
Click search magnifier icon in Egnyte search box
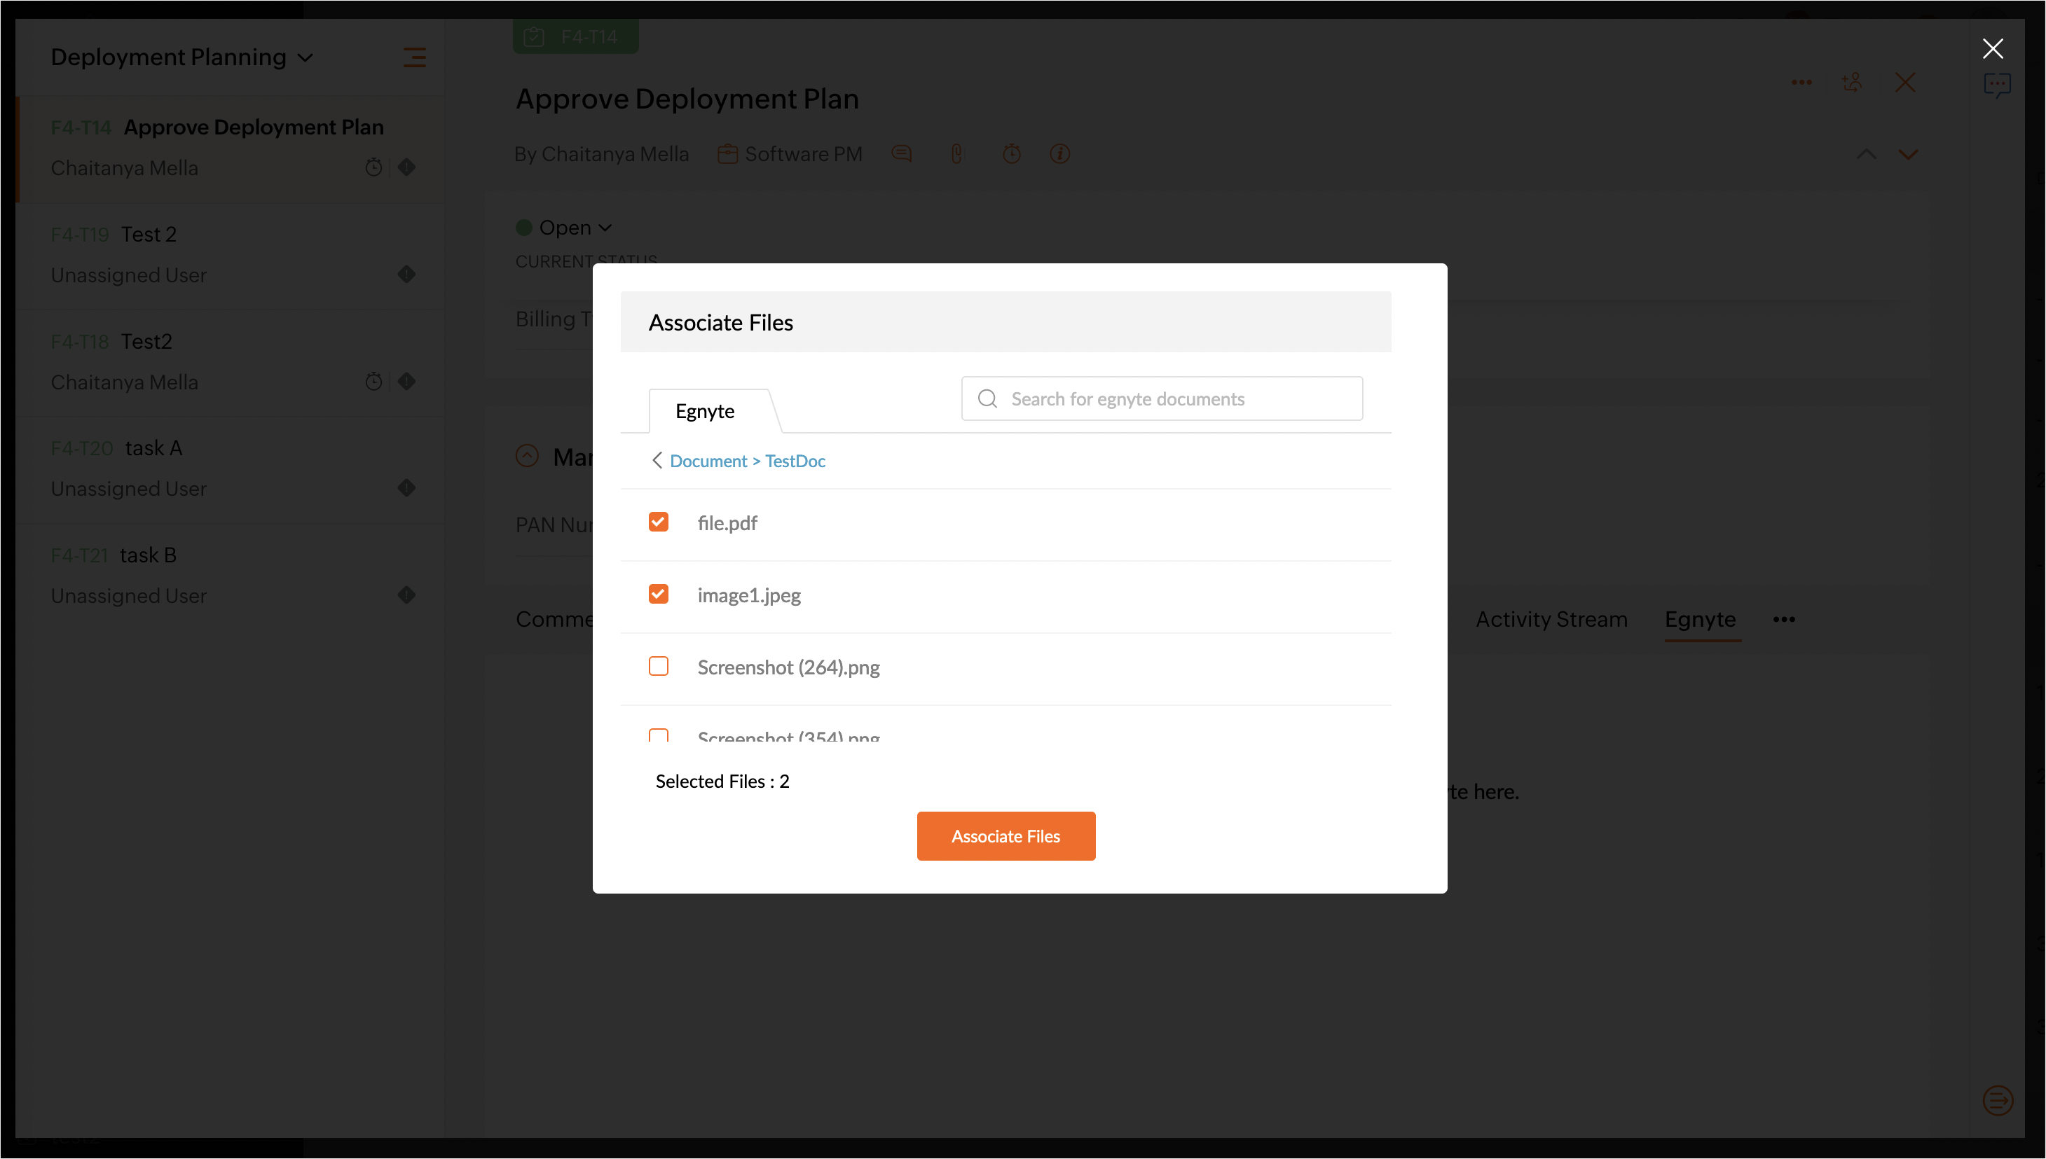click(987, 398)
